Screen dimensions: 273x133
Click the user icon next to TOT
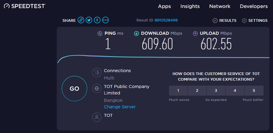[97, 117]
